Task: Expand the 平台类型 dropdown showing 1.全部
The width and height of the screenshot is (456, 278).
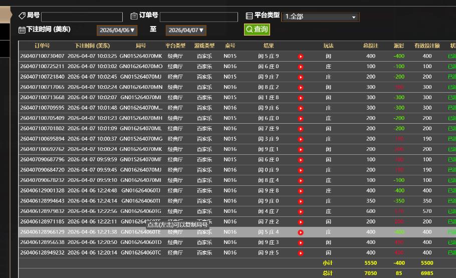Action: pyautogui.click(x=320, y=17)
